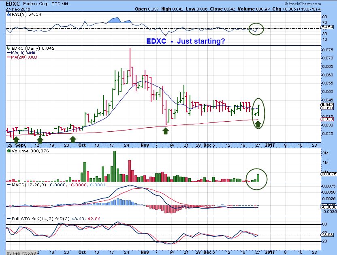337x255 pixels.
Task: Click the 0.033 MA(200) price tag on axis
Action: 328,119
